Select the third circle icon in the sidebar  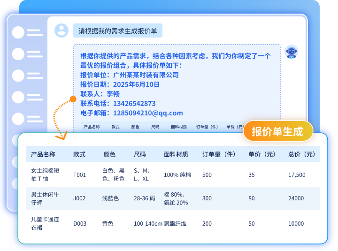(x=18, y=76)
